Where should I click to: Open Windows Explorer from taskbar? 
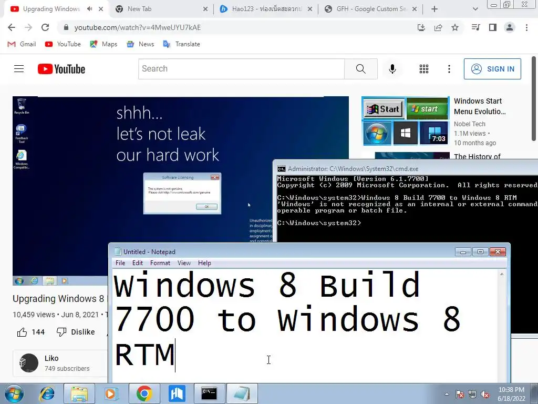pos(79,393)
